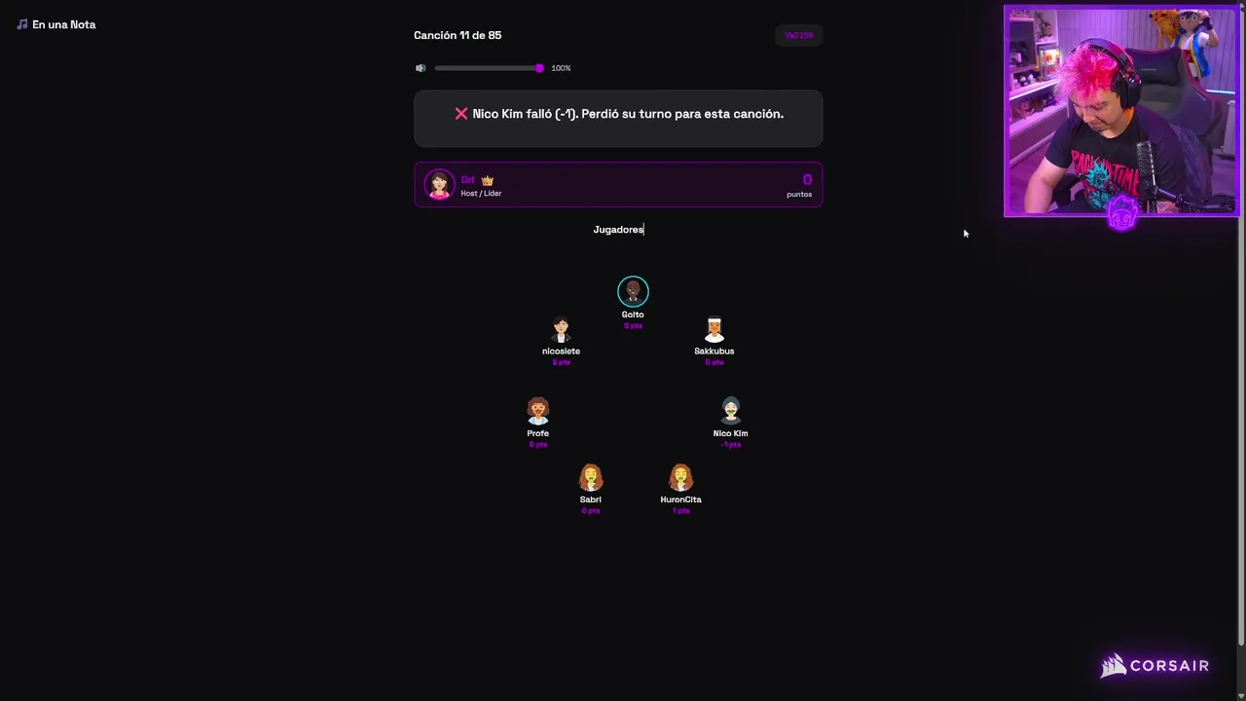Screen dimensions: 1246x701
Task: Select Sabri's player avatar
Action: (x=591, y=477)
